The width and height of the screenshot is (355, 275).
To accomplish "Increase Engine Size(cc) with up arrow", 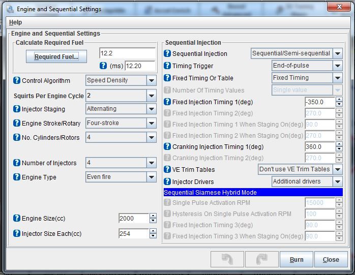I will 153,216.
